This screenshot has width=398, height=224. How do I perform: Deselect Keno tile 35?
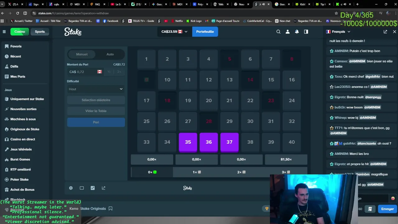click(x=188, y=142)
